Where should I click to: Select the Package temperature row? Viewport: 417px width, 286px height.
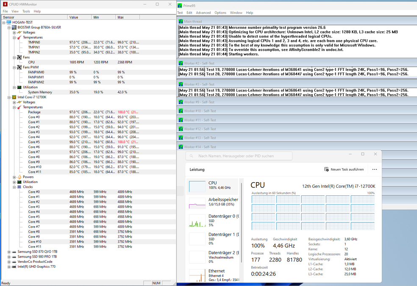tap(89, 112)
